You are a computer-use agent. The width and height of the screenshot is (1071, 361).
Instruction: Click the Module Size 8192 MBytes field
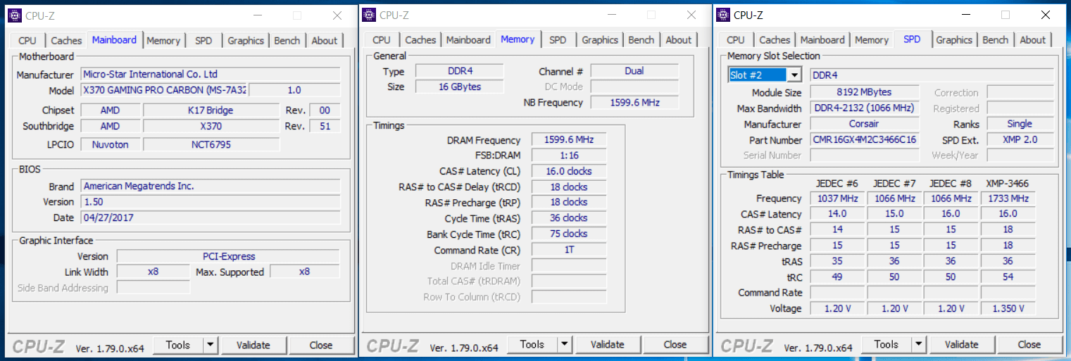coord(865,92)
